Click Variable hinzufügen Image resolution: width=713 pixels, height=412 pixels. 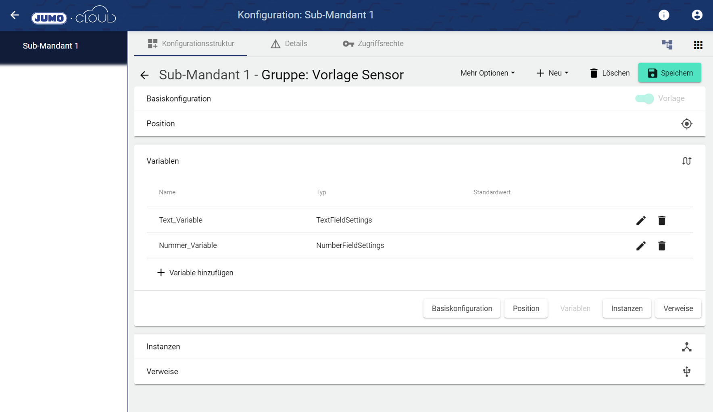point(195,273)
